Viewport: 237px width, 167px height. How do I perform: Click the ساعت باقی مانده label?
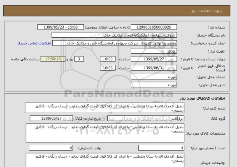point(25,59)
